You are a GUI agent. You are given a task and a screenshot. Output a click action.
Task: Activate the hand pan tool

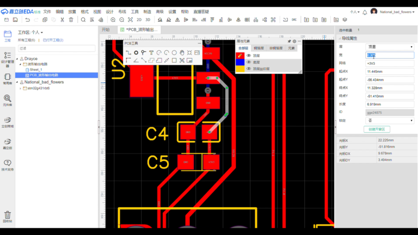tap(182, 53)
